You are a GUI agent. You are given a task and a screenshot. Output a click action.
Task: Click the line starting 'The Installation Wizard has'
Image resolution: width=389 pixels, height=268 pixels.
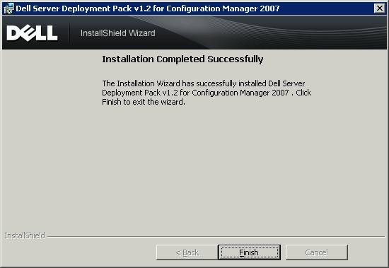(204, 83)
